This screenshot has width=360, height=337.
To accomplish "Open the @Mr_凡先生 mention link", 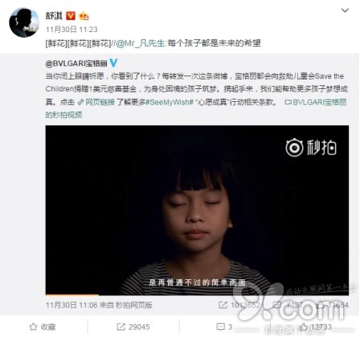I will click(x=141, y=43).
